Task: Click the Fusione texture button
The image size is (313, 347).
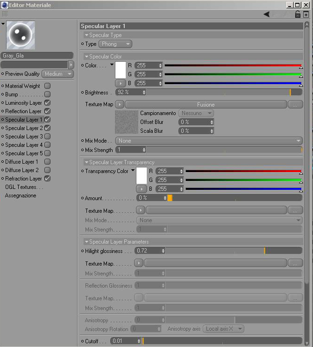Action: (206, 104)
